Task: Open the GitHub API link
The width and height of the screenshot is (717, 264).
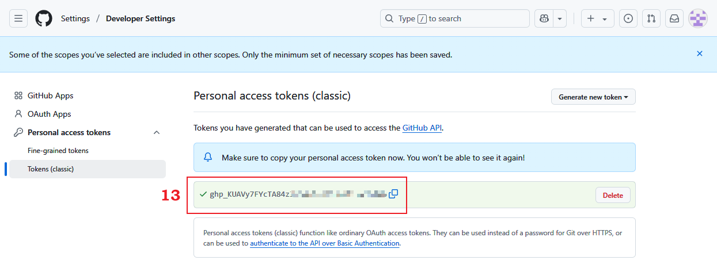Action: (x=422, y=128)
